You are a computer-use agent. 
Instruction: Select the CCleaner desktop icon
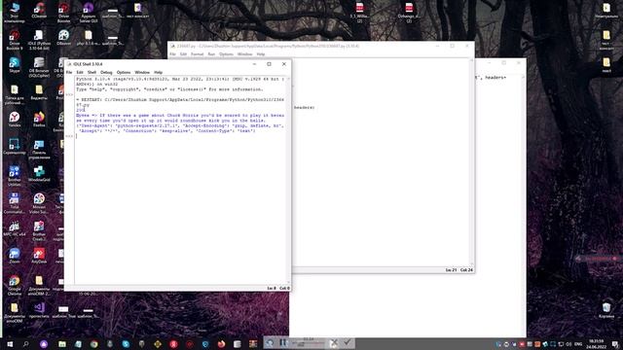(39, 11)
